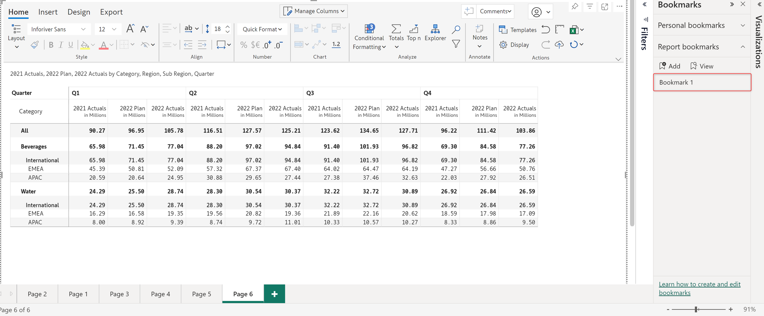Go to Page 4 tab
Screen dimensions: 764x316
click(x=160, y=294)
